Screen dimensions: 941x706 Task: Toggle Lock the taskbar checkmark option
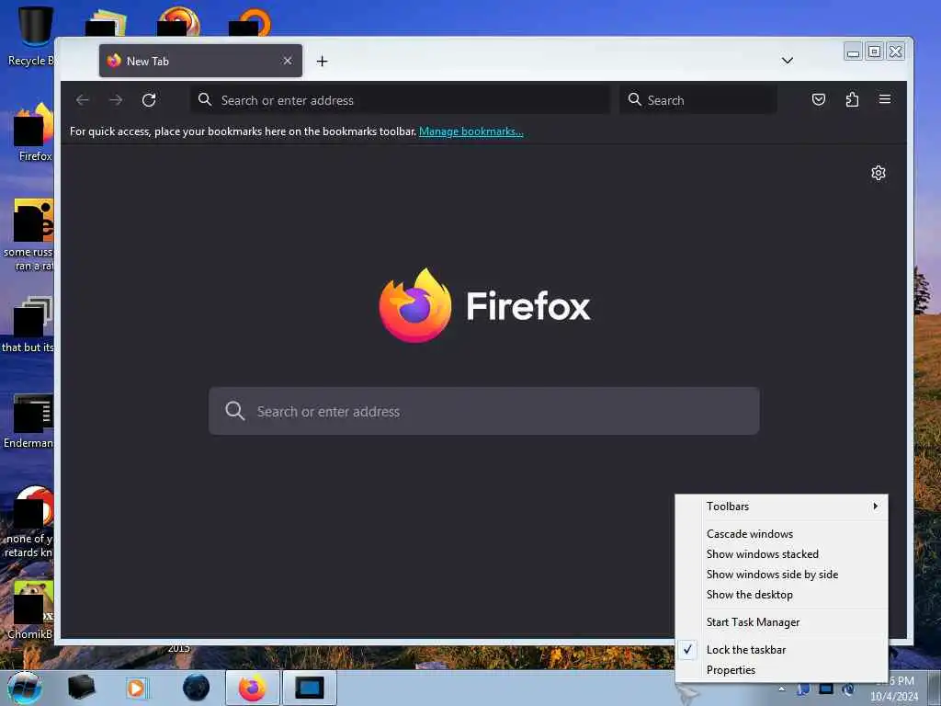click(781, 650)
